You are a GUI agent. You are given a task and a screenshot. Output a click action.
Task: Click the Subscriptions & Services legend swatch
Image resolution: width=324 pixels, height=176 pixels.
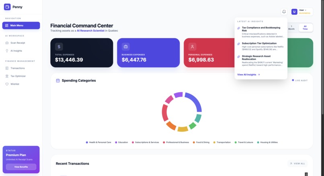tap(133, 142)
